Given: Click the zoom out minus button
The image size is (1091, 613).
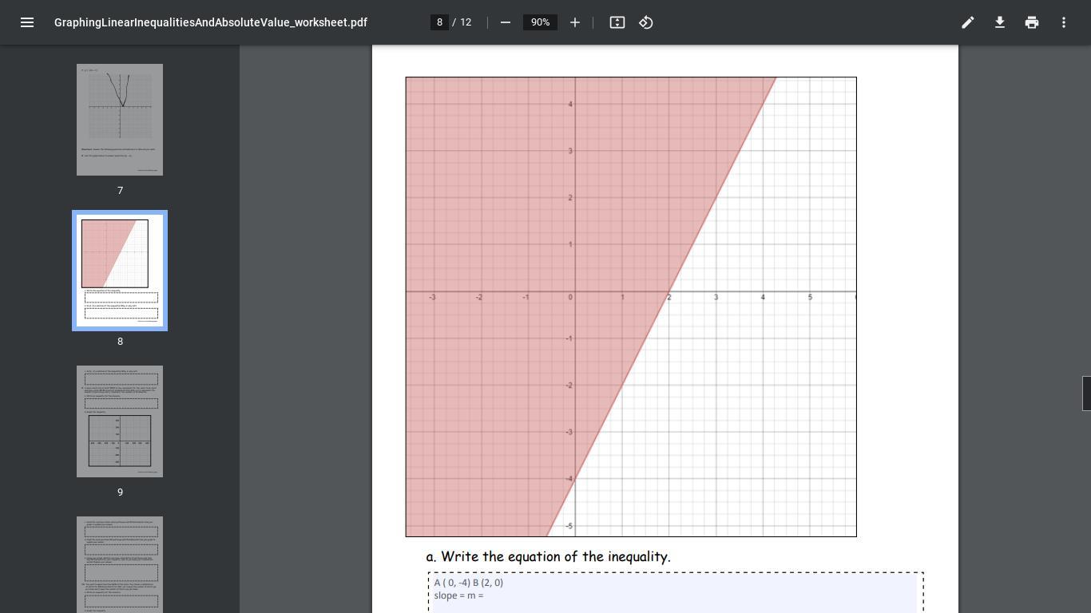Looking at the screenshot, I should click(x=506, y=22).
